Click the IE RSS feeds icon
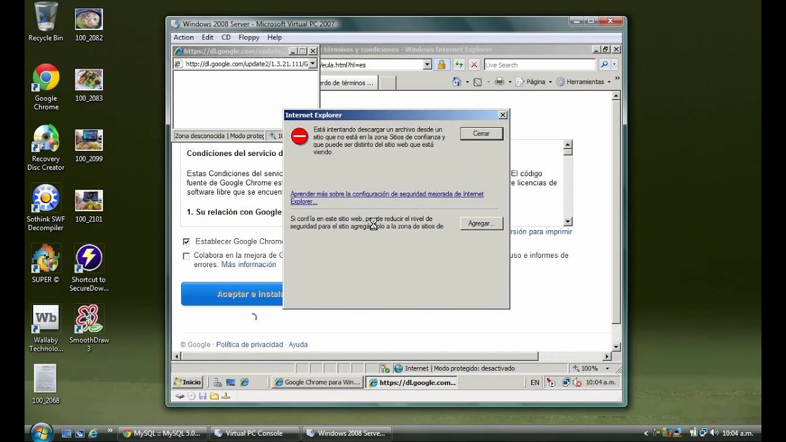This screenshot has width=786, height=442. (x=477, y=82)
